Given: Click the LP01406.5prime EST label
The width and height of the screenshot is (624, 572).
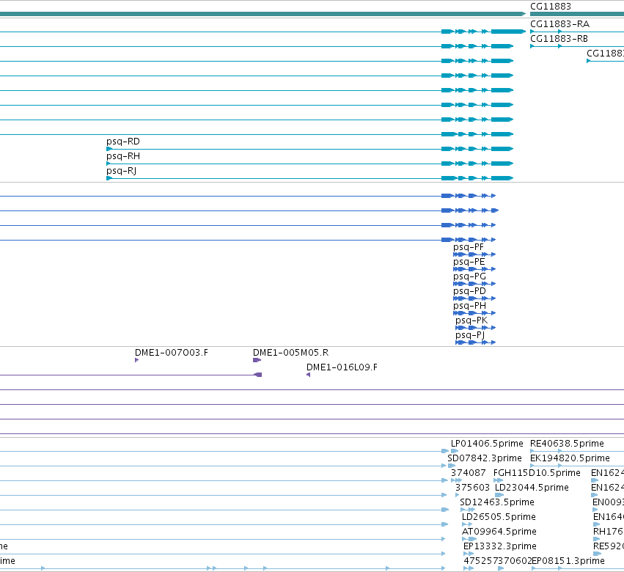Looking at the screenshot, I should tap(487, 444).
